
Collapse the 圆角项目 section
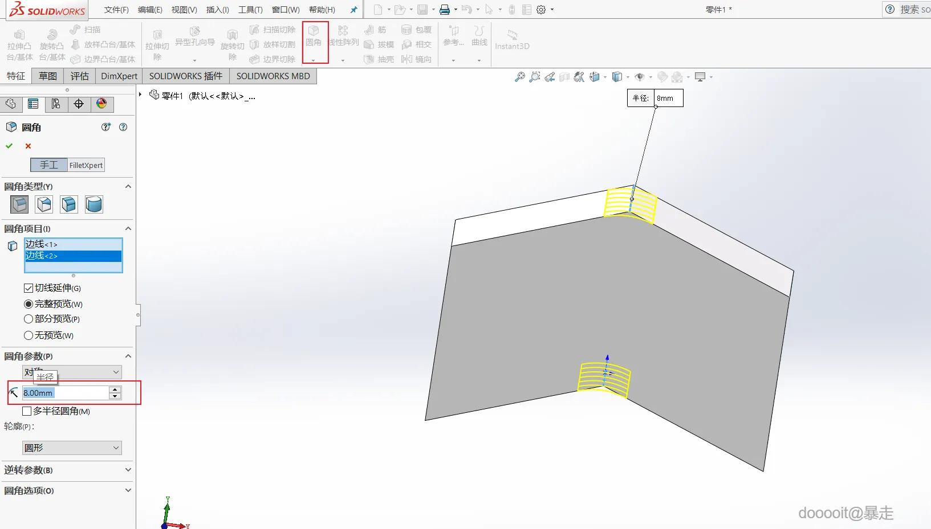coord(128,228)
